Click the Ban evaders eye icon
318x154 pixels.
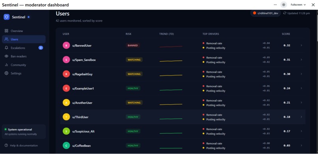coord(6,56)
